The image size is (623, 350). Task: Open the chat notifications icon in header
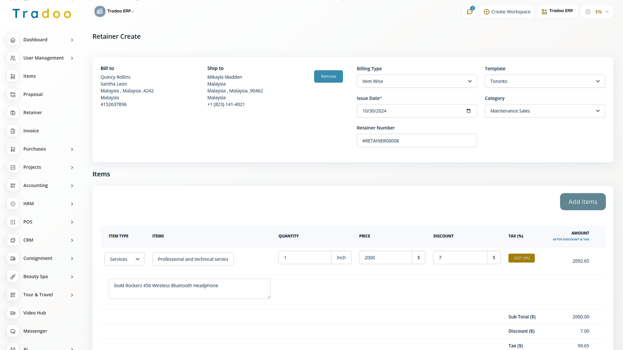pos(470,12)
